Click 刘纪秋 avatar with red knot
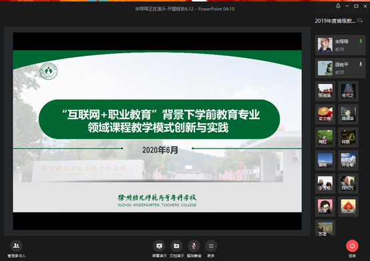 tap(348, 206)
